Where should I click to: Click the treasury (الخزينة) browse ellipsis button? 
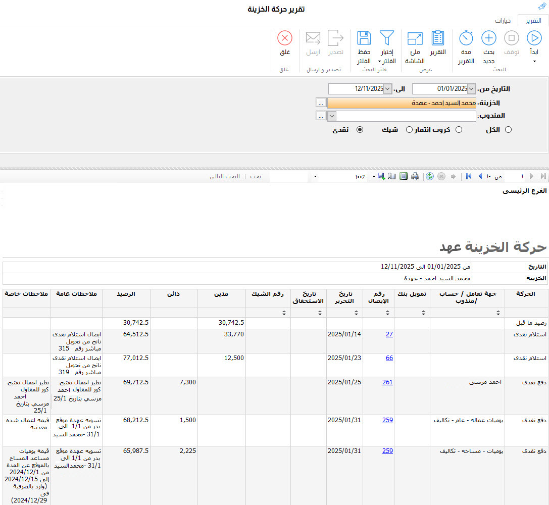coord(321,103)
